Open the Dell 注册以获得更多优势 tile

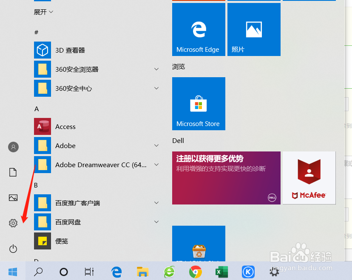click(x=226, y=178)
